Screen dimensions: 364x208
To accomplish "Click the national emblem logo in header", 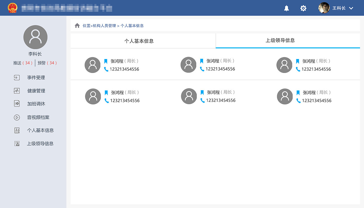I will point(13,8).
